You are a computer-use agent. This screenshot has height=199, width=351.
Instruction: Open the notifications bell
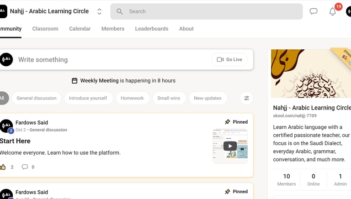pos(332,11)
